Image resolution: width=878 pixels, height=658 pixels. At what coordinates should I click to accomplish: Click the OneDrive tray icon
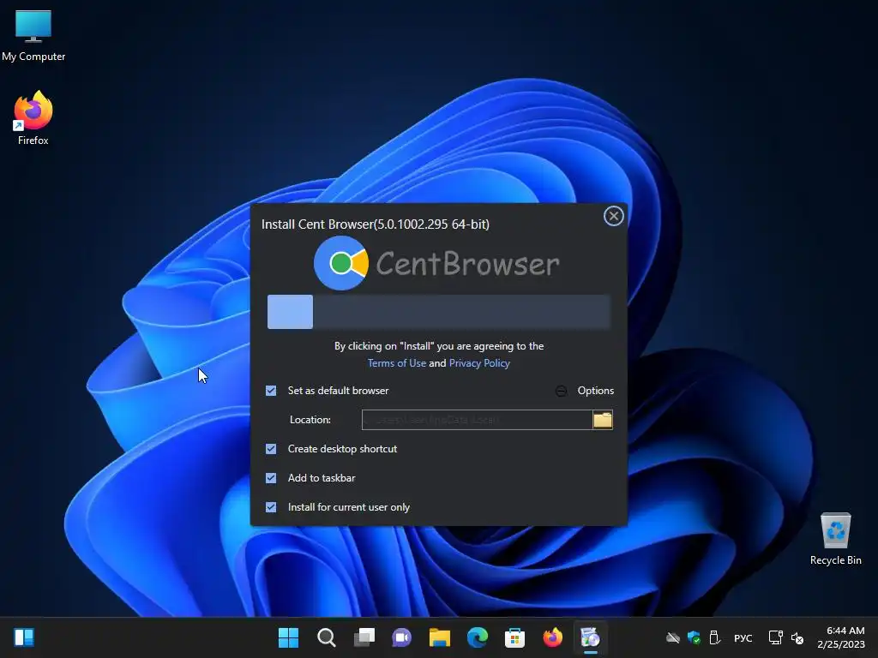click(x=673, y=637)
